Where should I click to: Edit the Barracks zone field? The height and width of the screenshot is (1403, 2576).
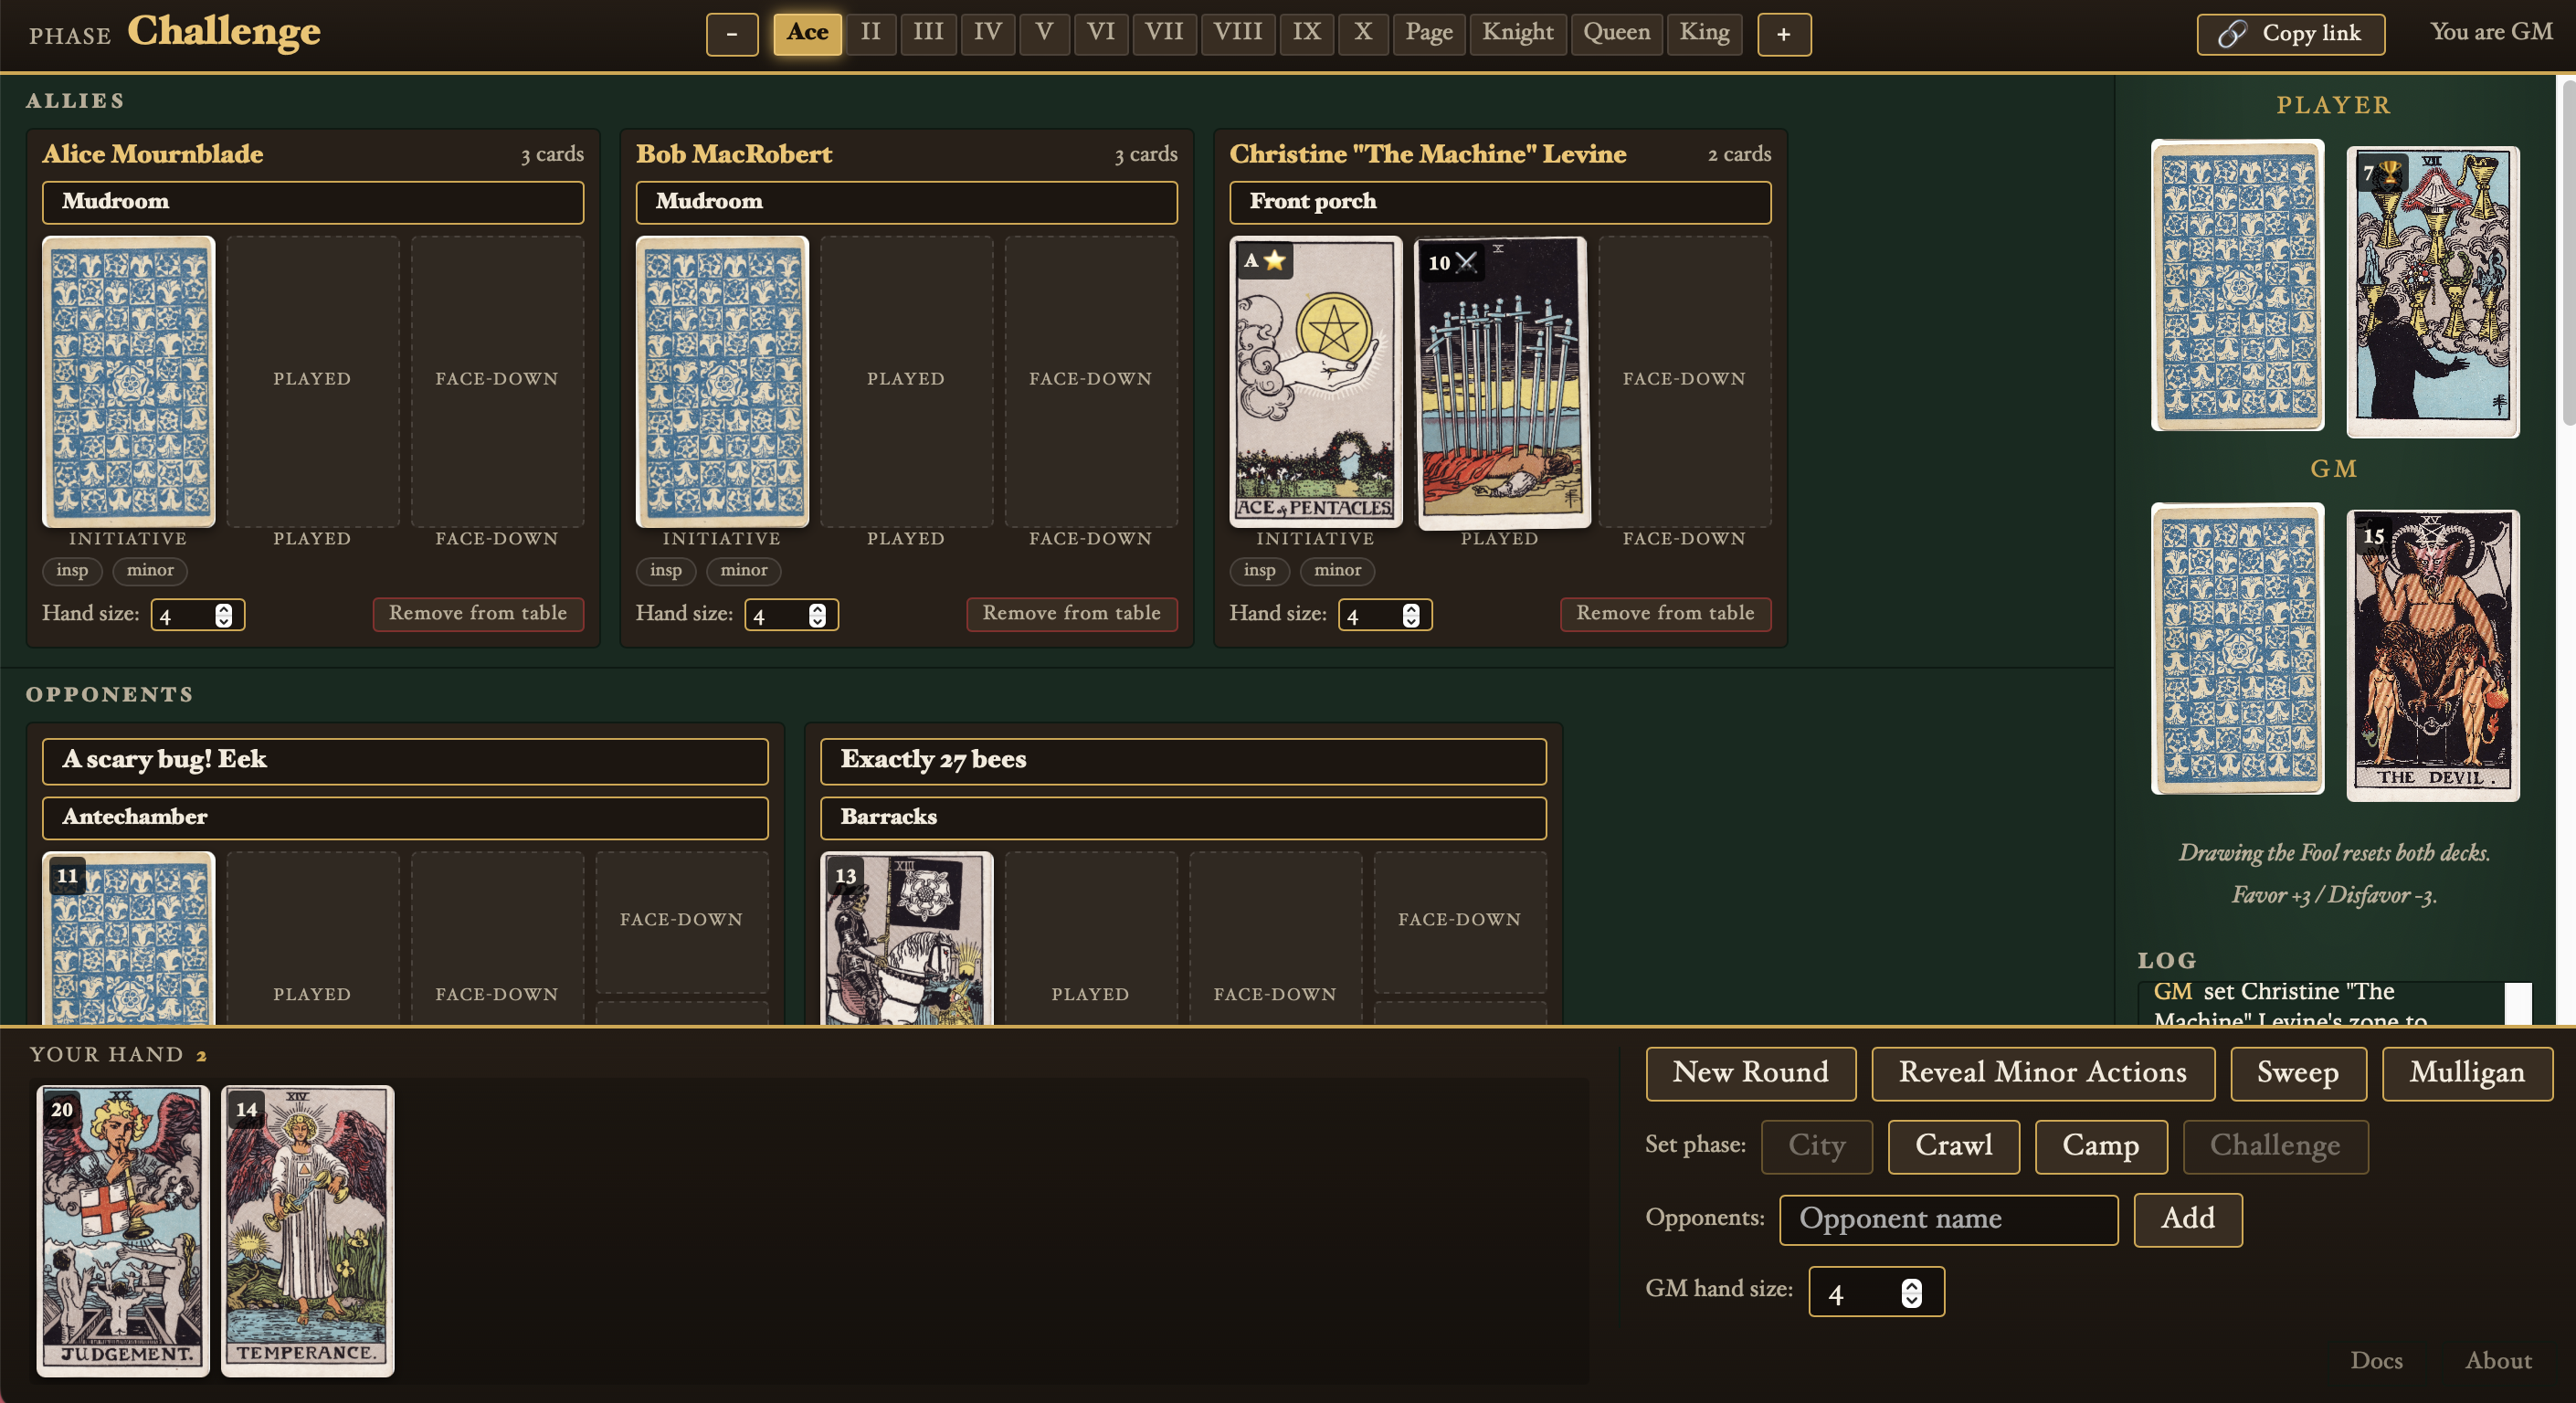pyautogui.click(x=1183, y=817)
